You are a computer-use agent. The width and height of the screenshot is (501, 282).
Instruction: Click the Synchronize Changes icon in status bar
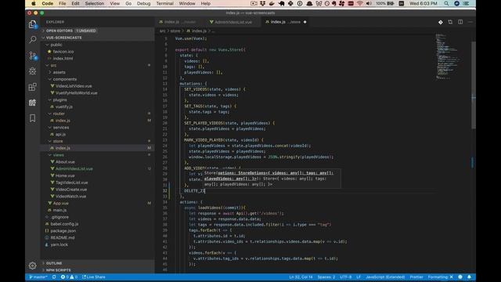pos(54,277)
